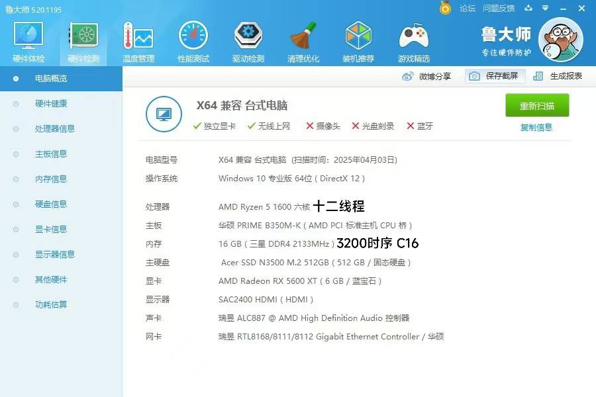The image size is (596, 397).
Task: Launch 性能测试 performance test
Action: [x=193, y=42]
